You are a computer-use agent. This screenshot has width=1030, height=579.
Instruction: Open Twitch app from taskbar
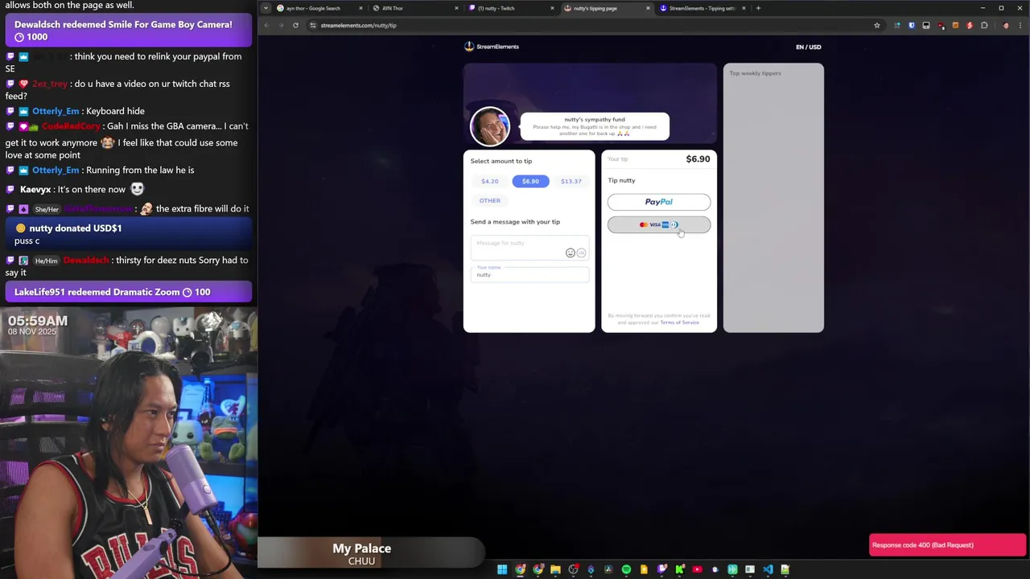[661, 569]
